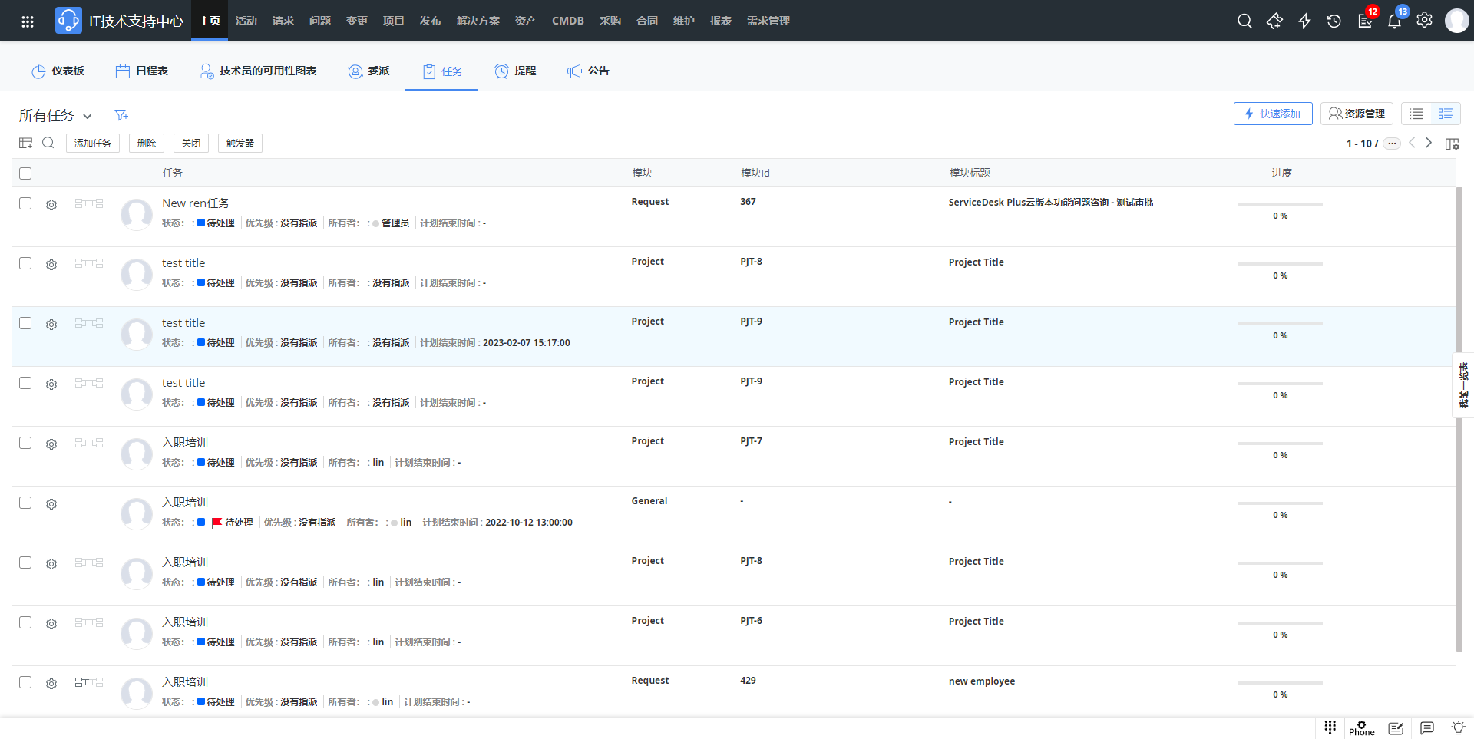
Task: Click the 删除 button
Action: pyautogui.click(x=147, y=144)
